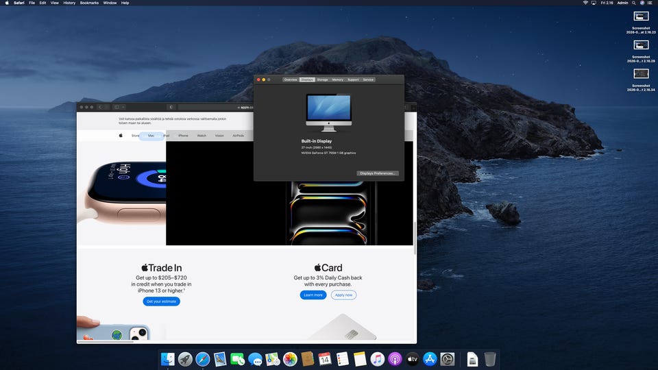
Task: Switch to the Service tab
Action: (x=368, y=79)
